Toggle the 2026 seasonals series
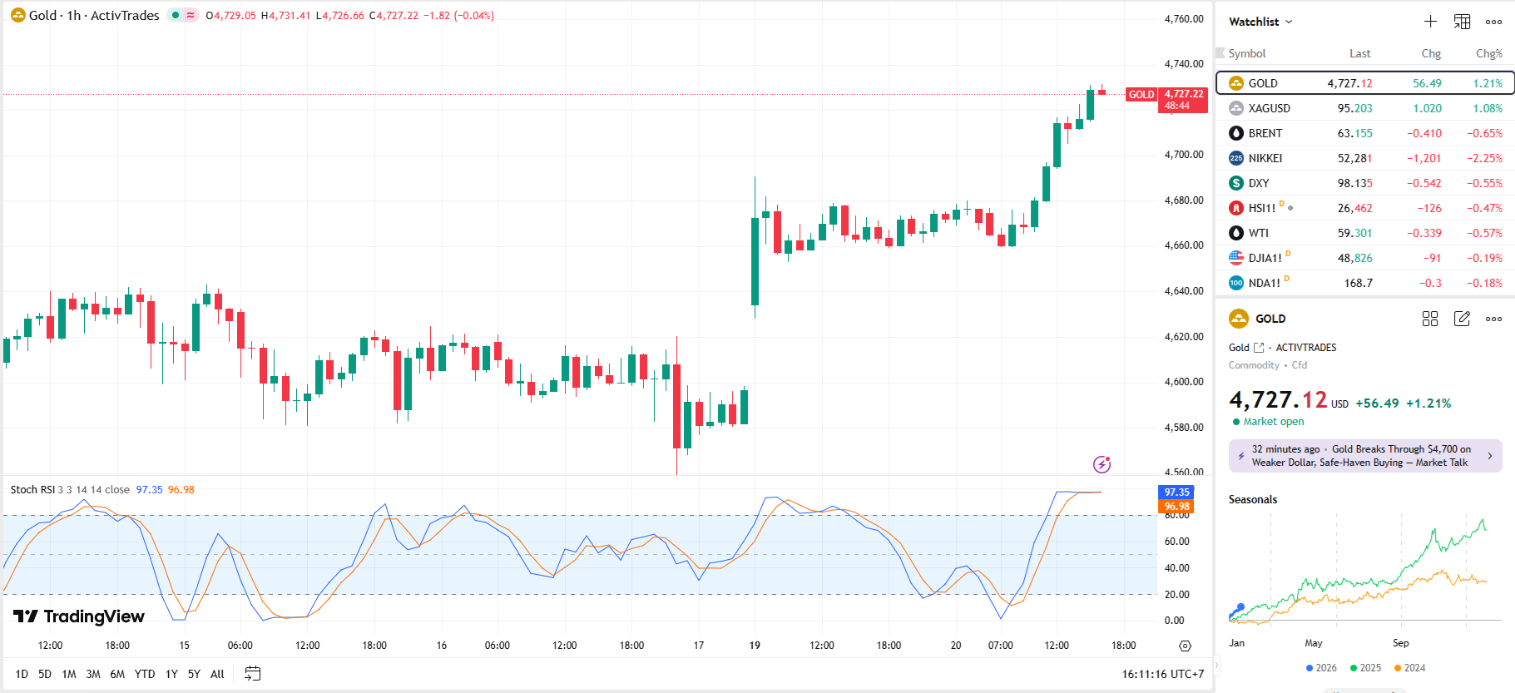 [x=1321, y=668]
